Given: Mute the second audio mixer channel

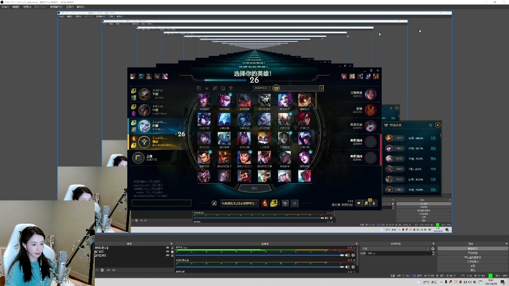Looking at the screenshot, I should (x=347, y=267).
